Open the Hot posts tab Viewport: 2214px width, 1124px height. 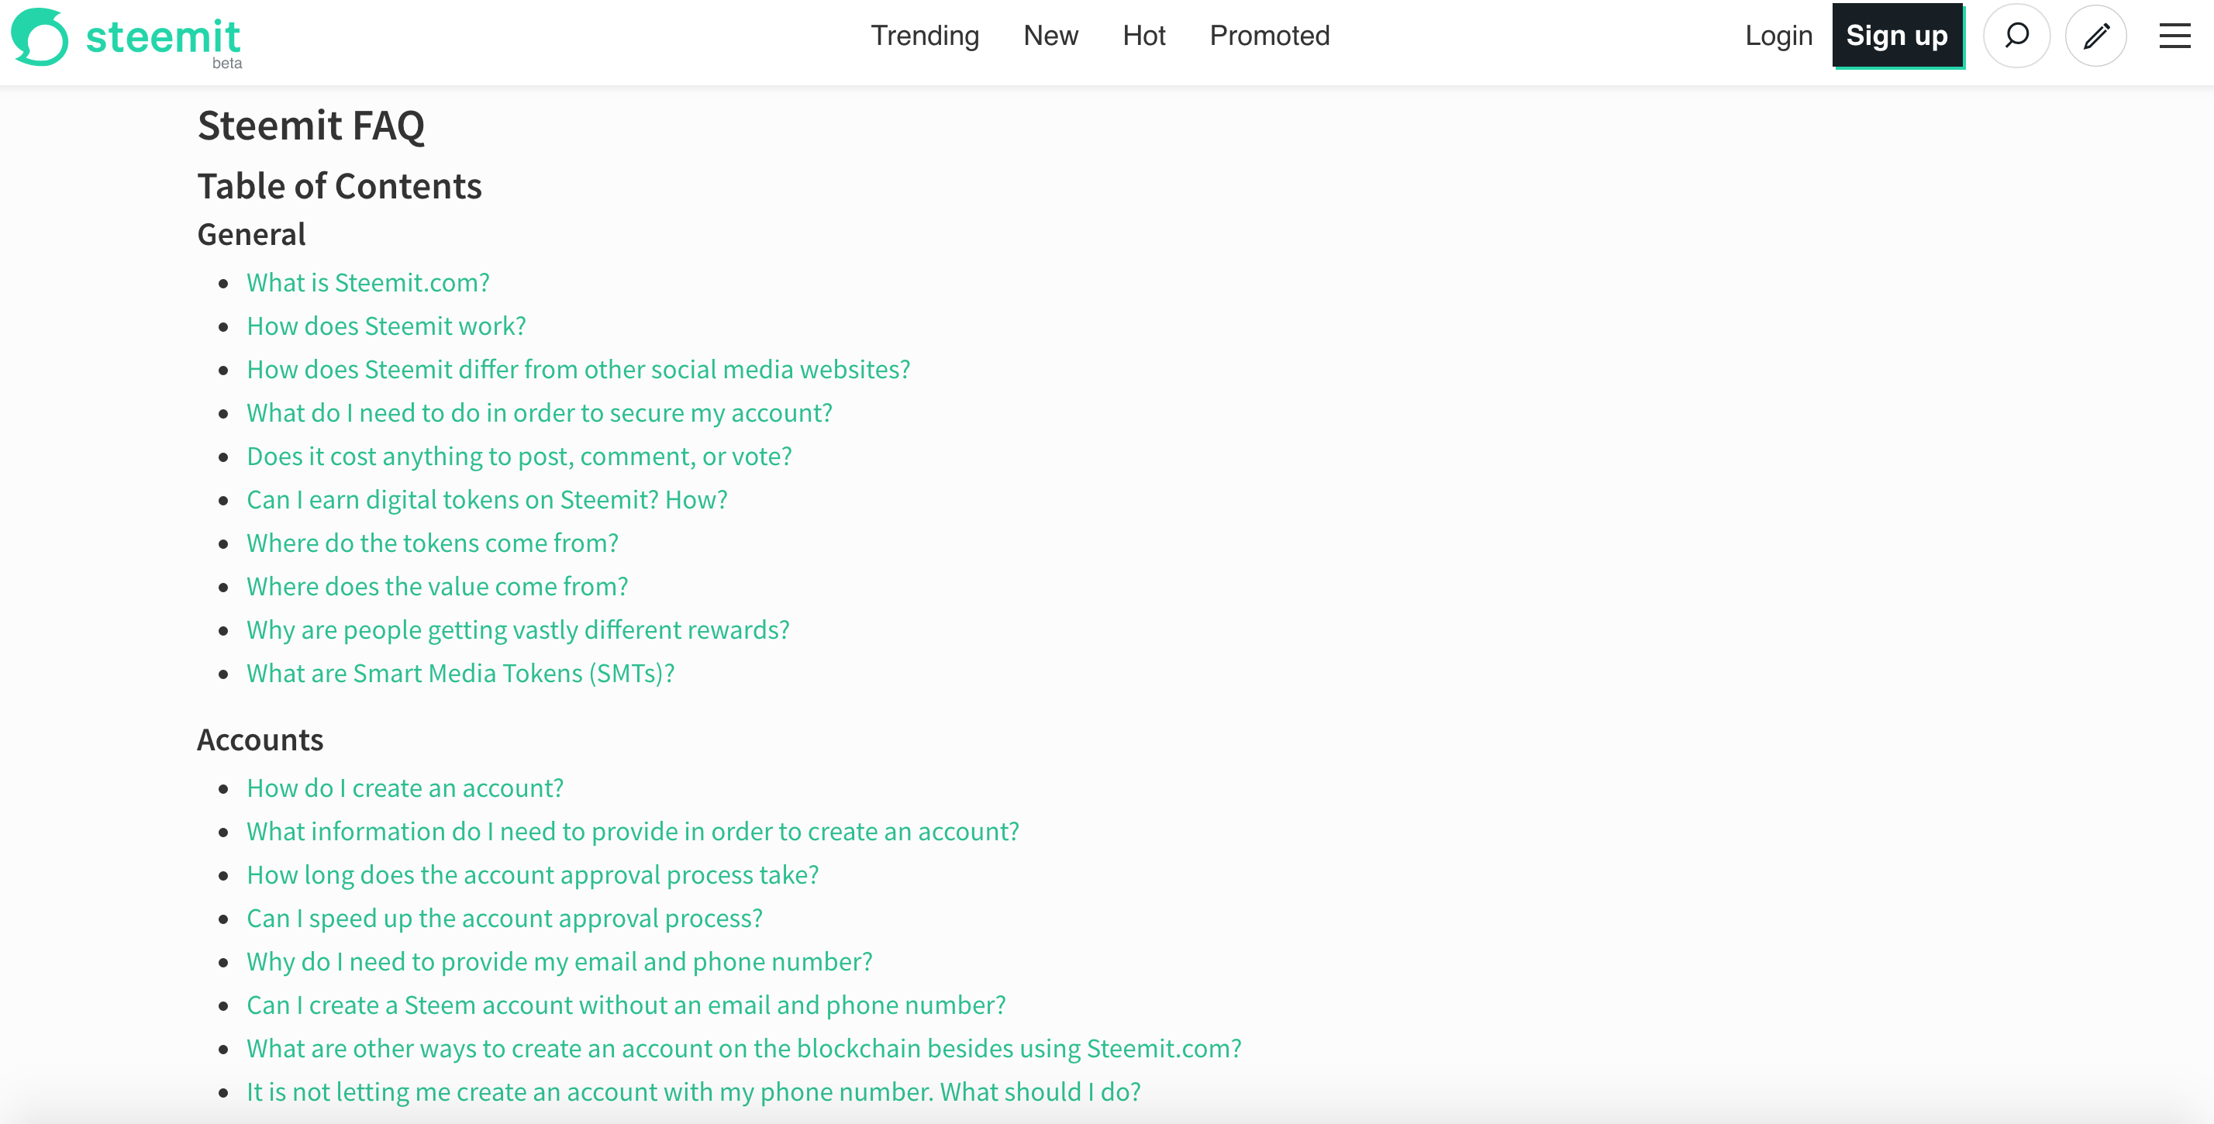[x=1144, y=36]
